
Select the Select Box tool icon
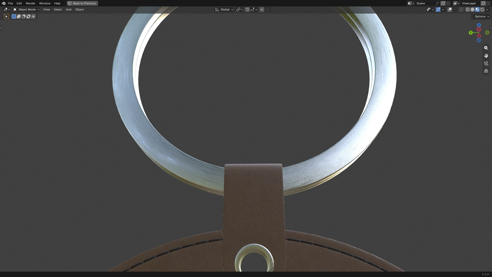tap(6, 16)
